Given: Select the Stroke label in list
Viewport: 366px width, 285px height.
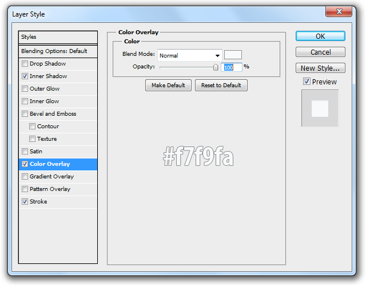Looking at the screenshot, I should pyautogui.click(x=38, y=201).
